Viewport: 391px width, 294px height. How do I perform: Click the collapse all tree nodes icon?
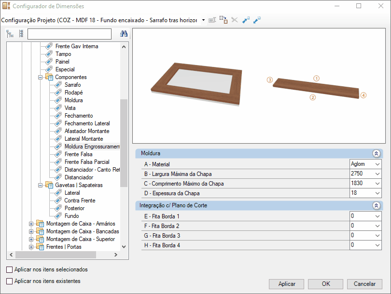[21, 34]
